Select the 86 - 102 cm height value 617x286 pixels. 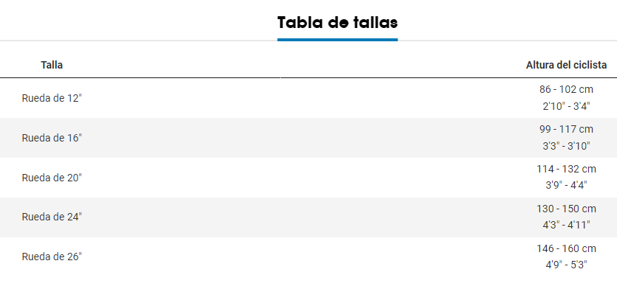pyautogui.click(x=566, y=89)
